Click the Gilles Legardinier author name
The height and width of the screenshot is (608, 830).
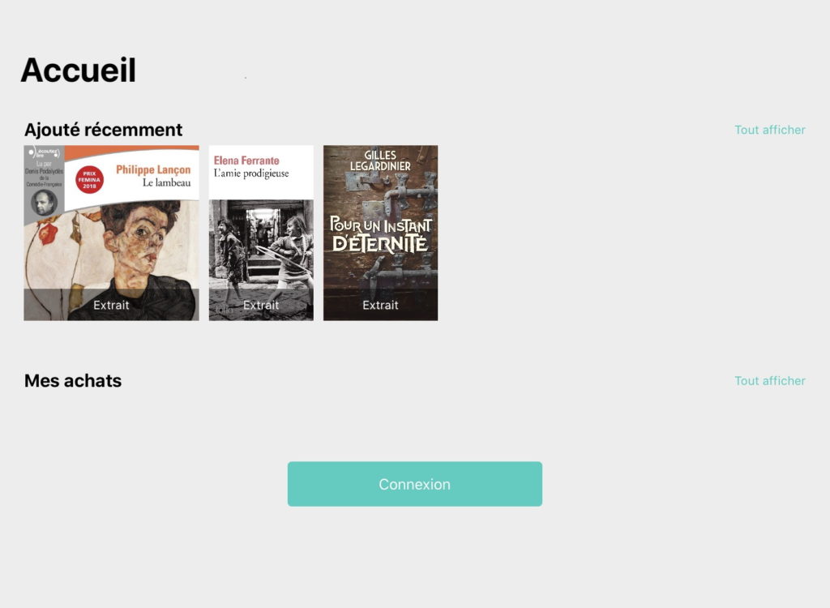380,161
